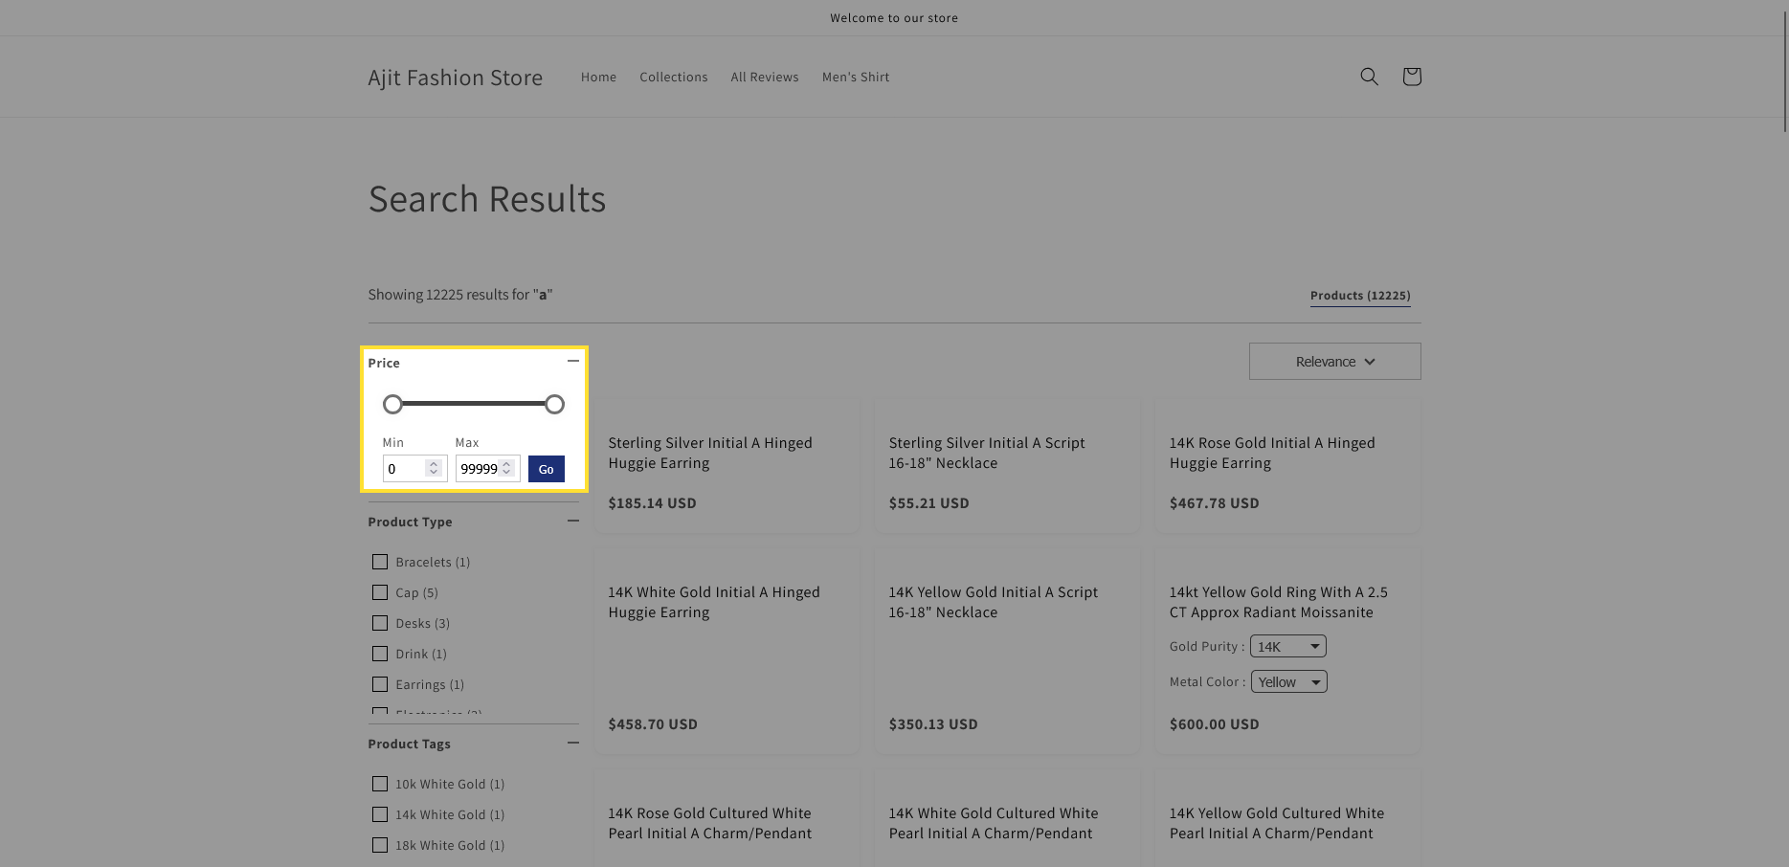Check the Cap product type checkbox
Screen dimensions: 1789x867
point(380,592)
